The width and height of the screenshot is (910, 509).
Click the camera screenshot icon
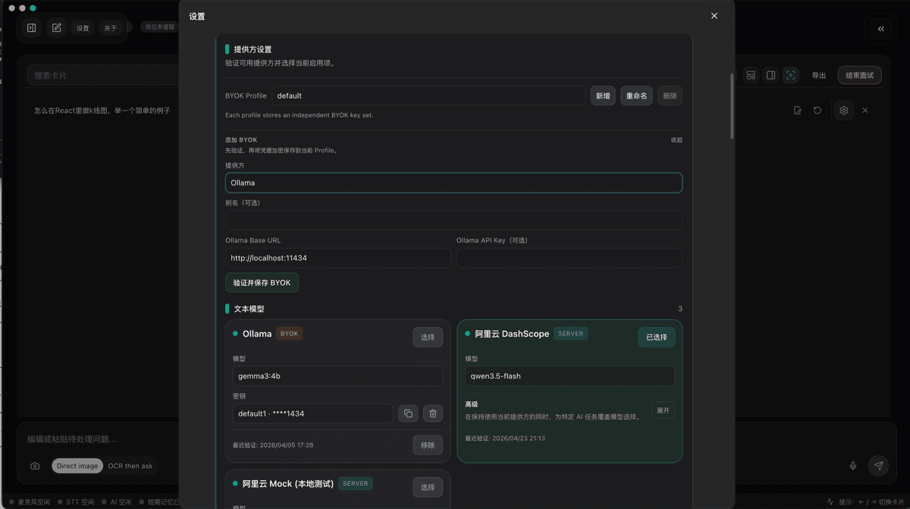coord(35,466)
